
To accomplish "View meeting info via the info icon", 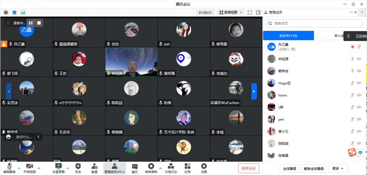I will [6, 12].
